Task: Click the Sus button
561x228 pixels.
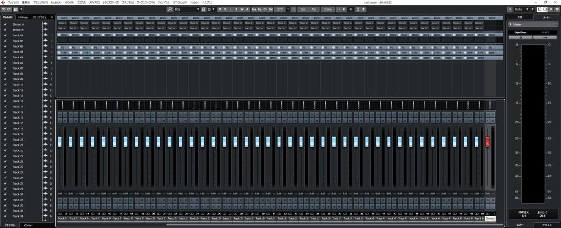Action: (303, 9)
